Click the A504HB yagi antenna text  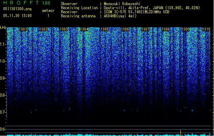coord(120,16)
